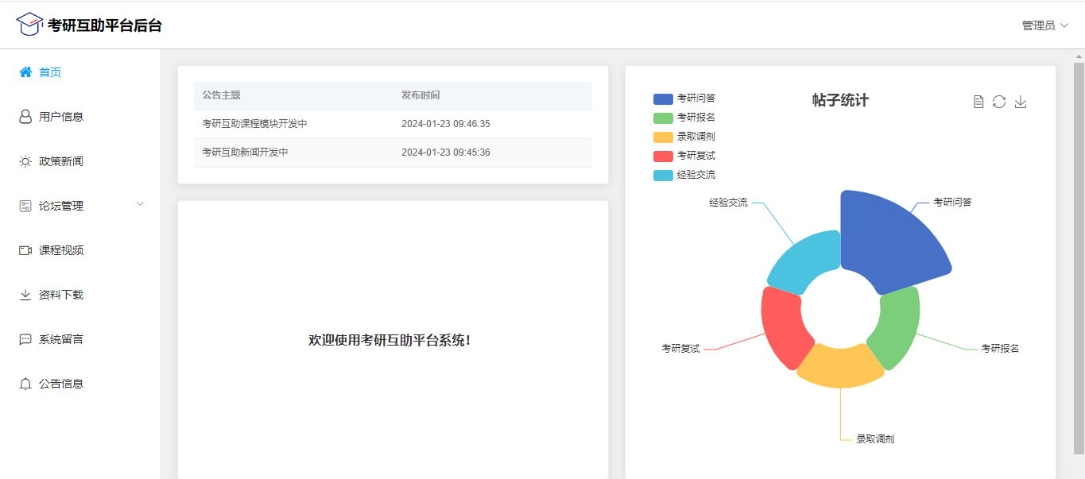Click the blue 考研问答 legend swatch

663,99
